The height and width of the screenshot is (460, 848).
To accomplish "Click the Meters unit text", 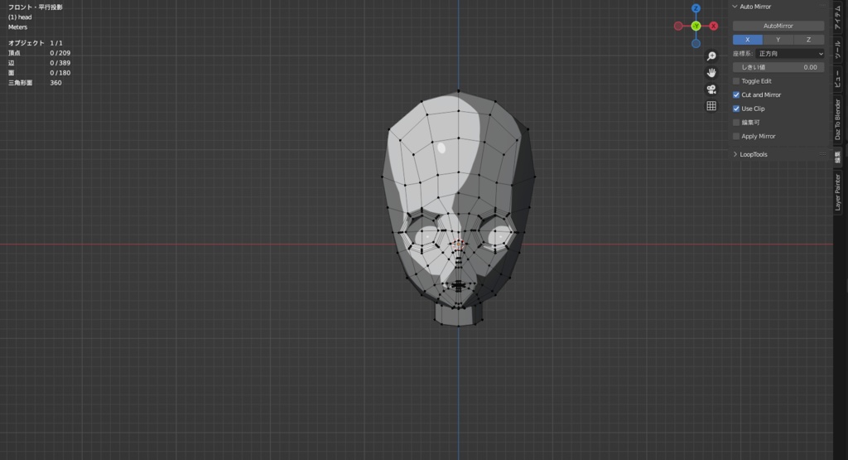I will (x=18, y=27).
